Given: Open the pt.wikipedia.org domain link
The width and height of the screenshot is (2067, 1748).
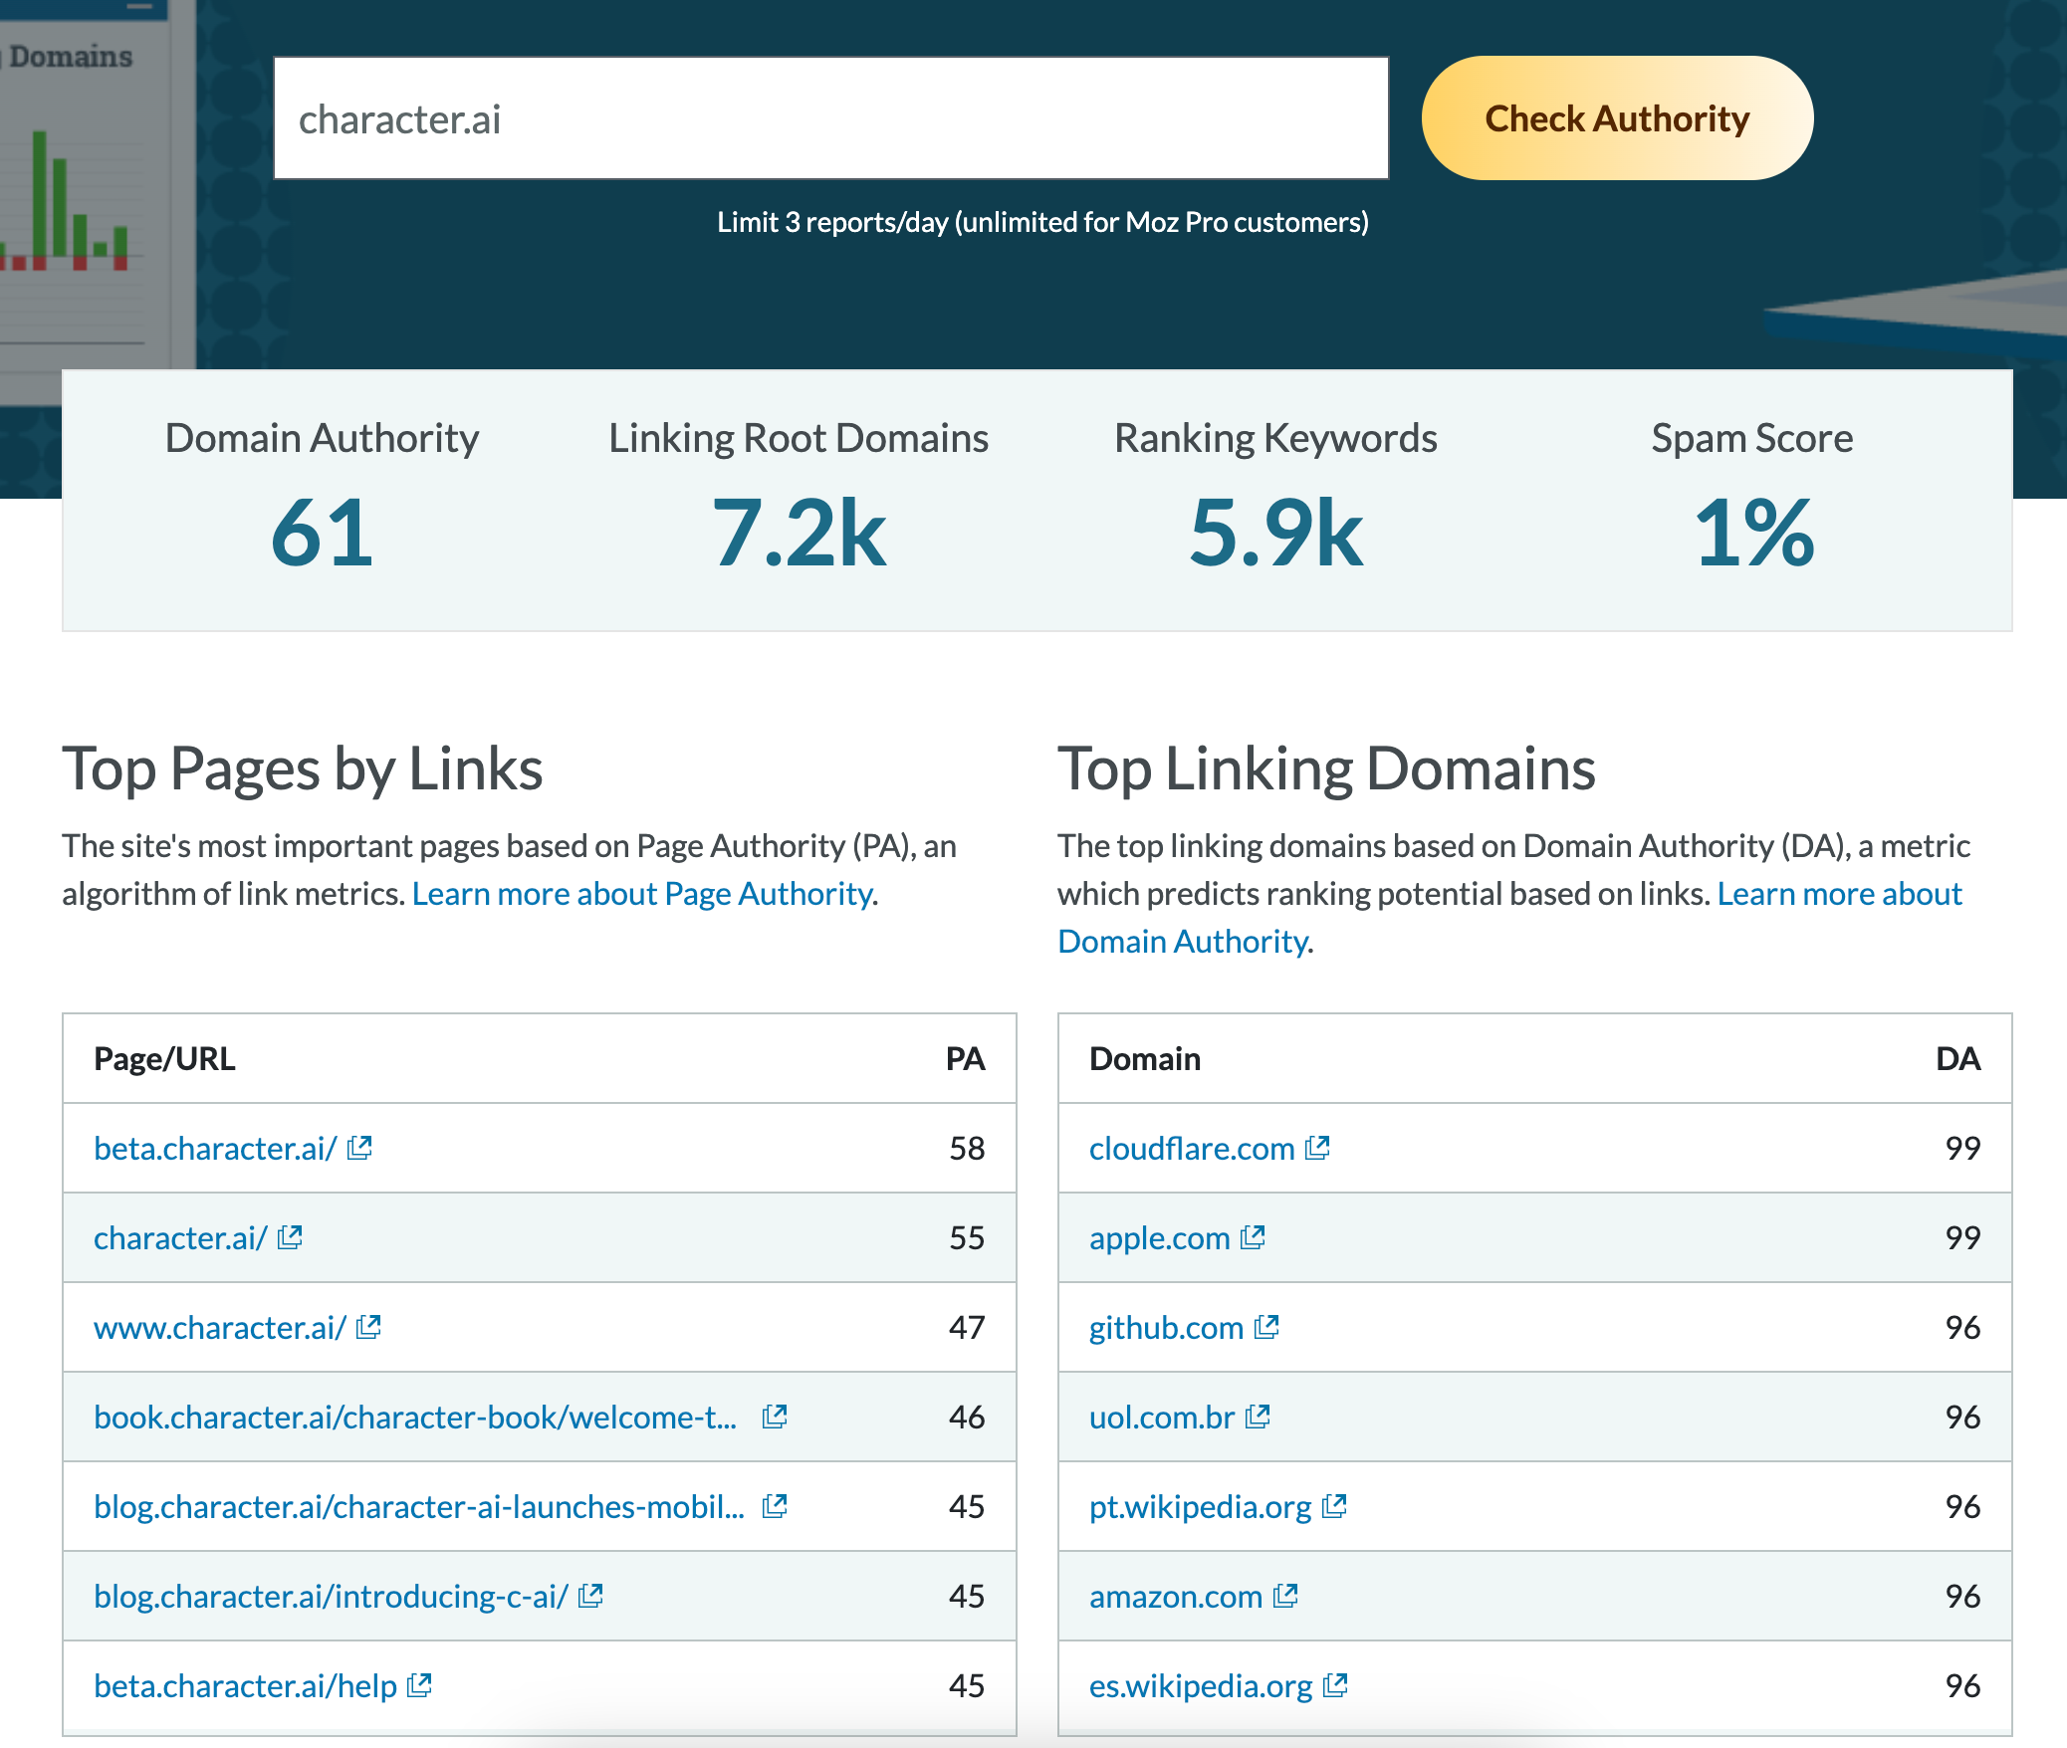Looking at the screenshot, I should 1201,1507.
